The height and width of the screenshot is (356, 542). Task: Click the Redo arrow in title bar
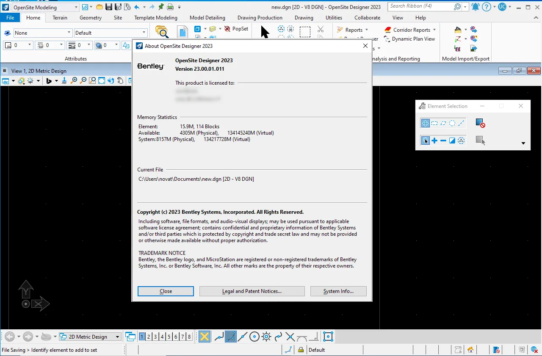point(152,7)
